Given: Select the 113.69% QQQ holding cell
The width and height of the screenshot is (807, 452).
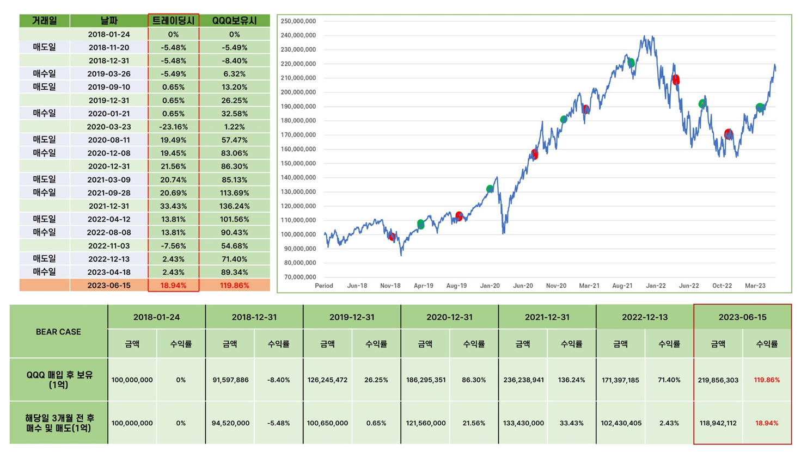Looking at the screenshot, I should pyautogui.click(x=234, y=193).
